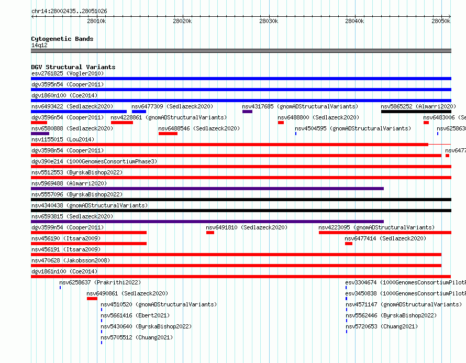Open nsv6490861 (Sedlazeck2020) variant

pos(127,293)
